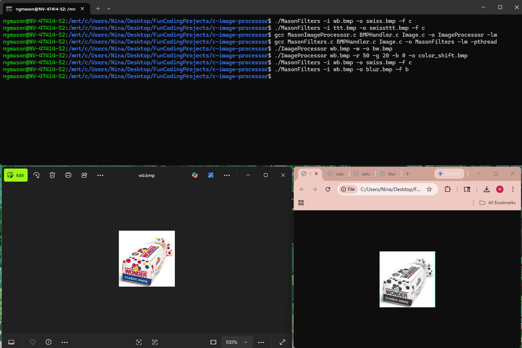Maximize the Photos viewer window
The height and width of the screenshot is (348, 522).
(266, 175)
